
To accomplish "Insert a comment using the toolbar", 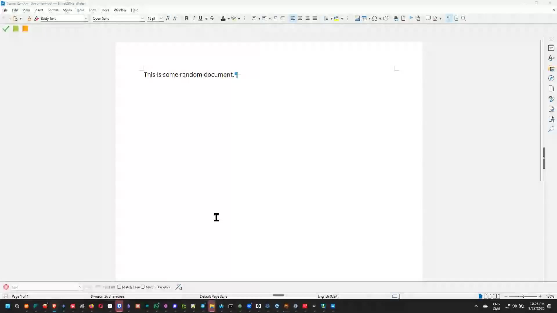I will pos(428,18).
